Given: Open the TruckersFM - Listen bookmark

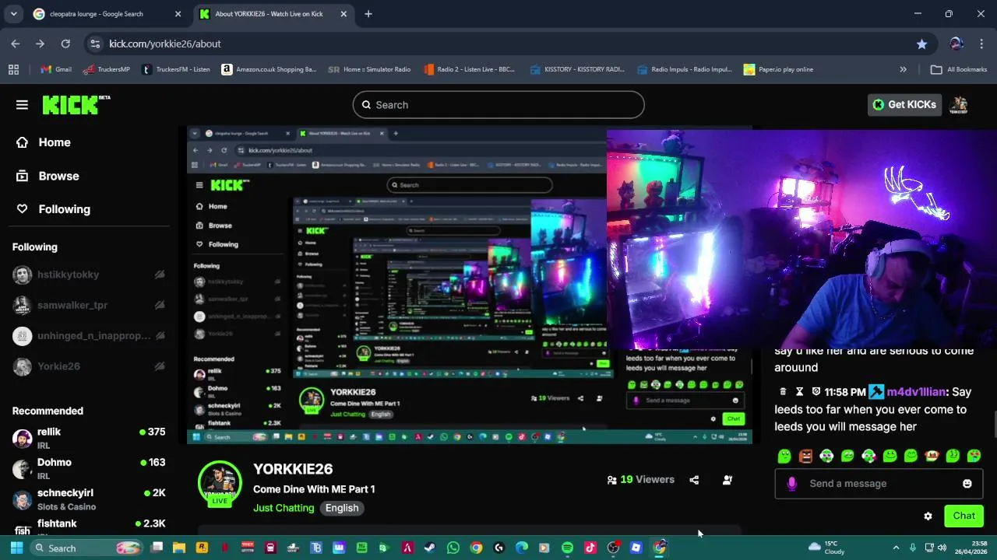Looking at the screenshot, I should tap(176, 69).
